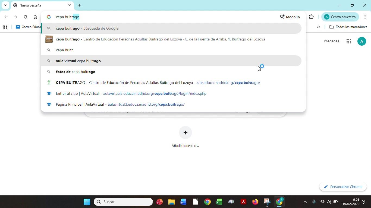Launch Adobe Acrobat from the taskbar

pos(243,202)
